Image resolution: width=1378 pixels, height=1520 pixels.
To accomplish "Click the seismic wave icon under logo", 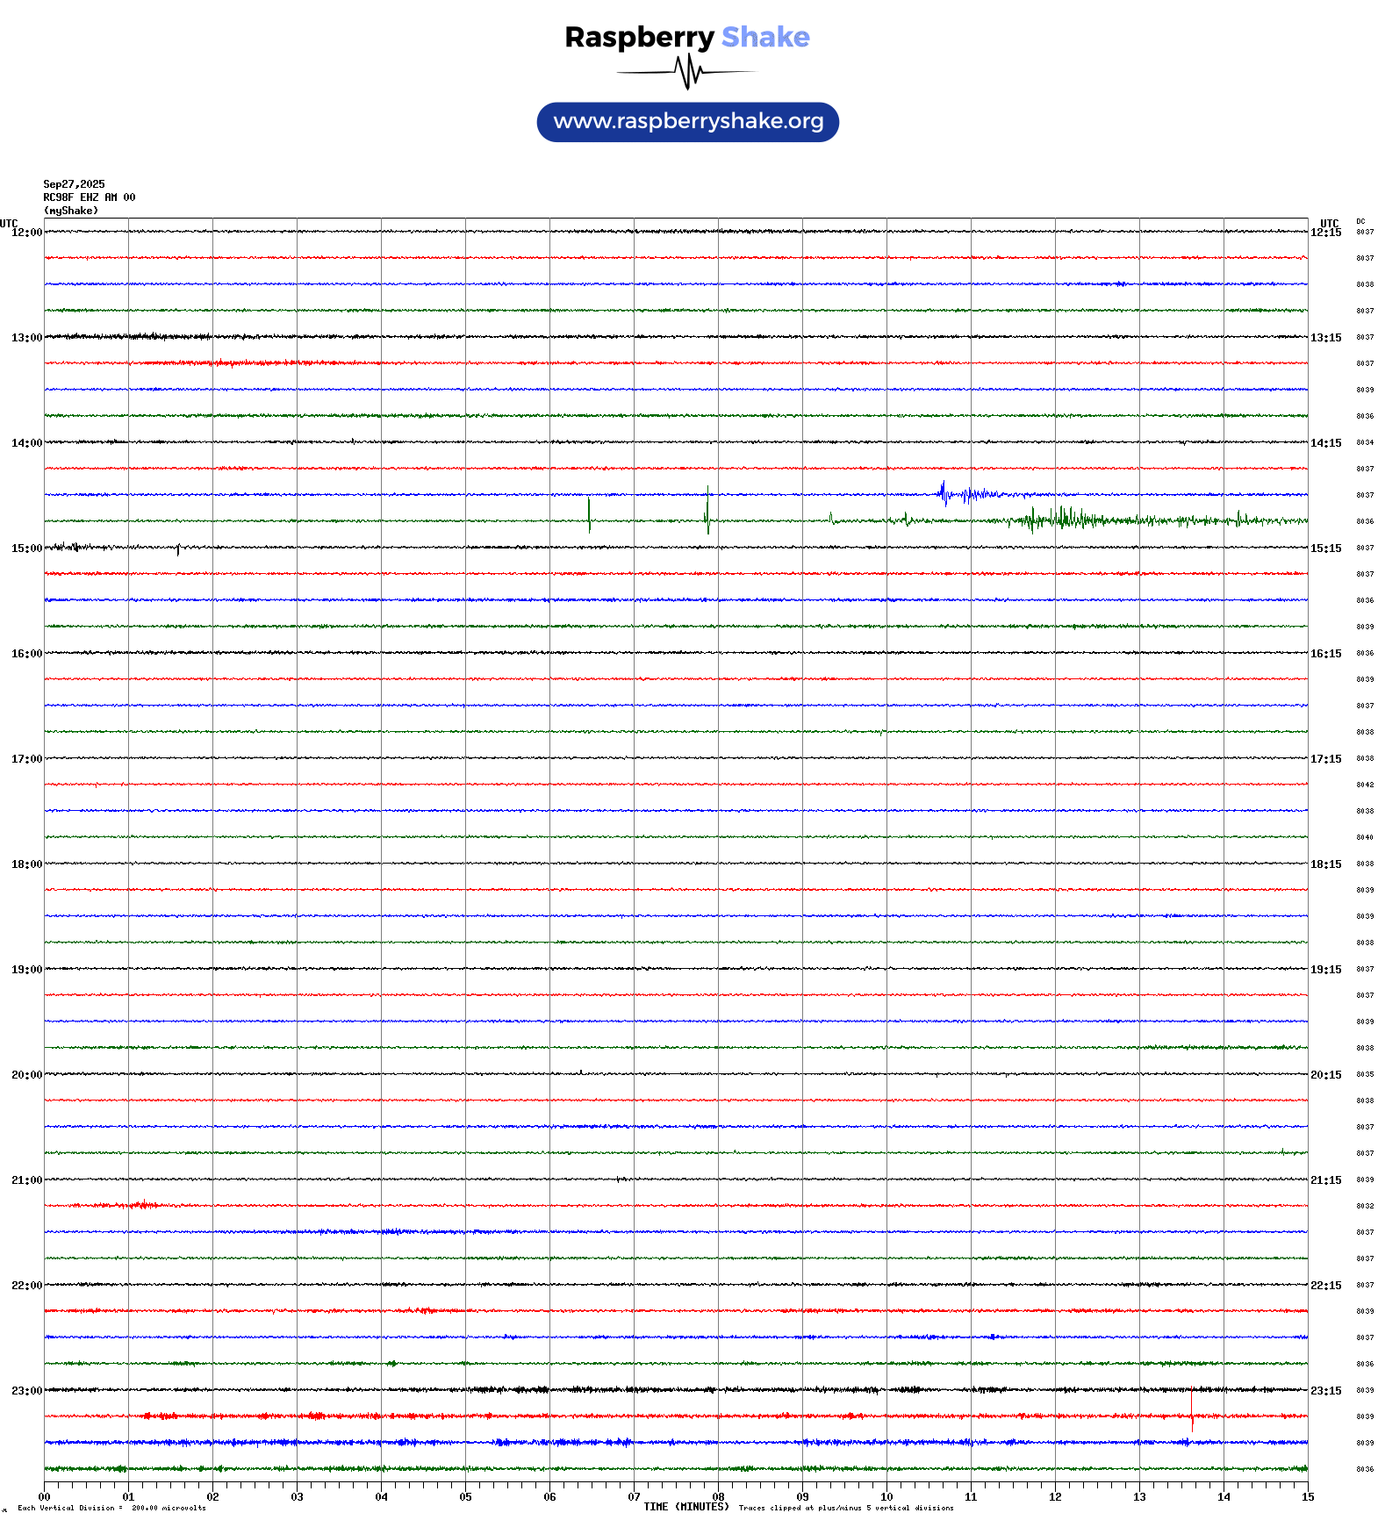I will tap(686, 72).
